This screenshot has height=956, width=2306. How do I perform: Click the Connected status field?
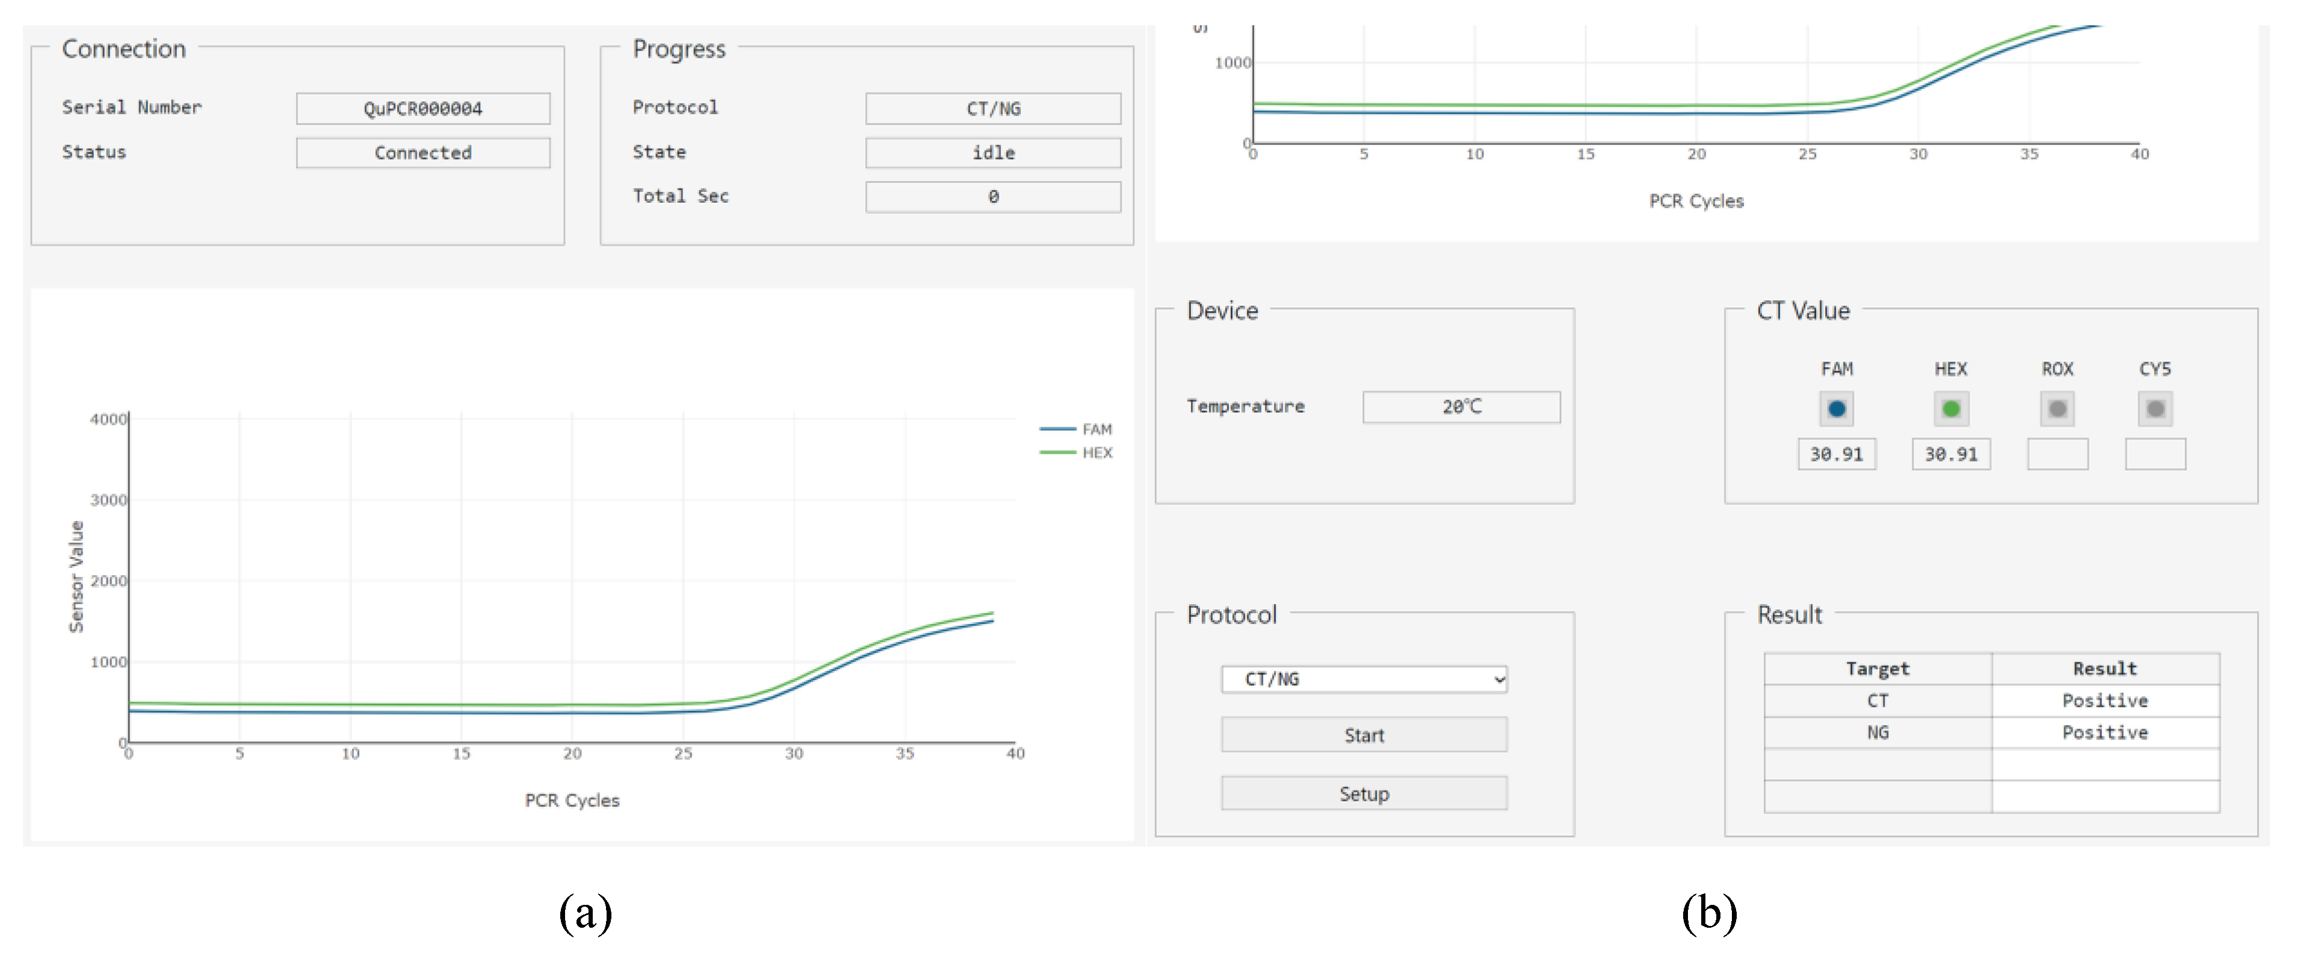pyautogui.click(x=422, y=153)
